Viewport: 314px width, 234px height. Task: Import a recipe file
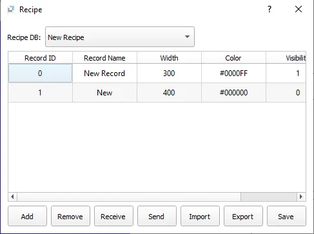pos(200,216)
